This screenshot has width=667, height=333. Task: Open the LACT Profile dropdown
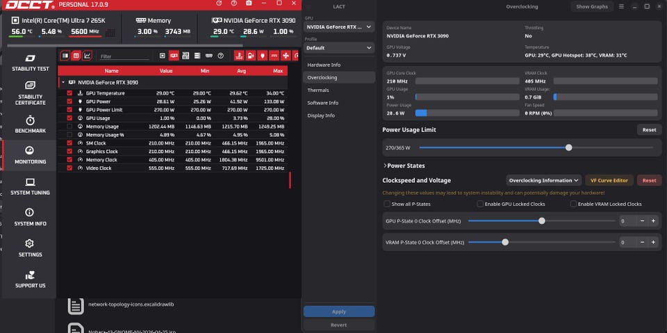click(339, 48)
